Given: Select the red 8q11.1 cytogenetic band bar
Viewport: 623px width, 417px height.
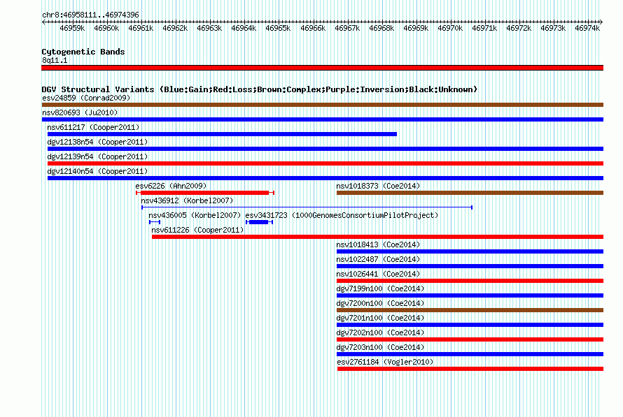Looking at the screenshot, I should tap(323, 68).
